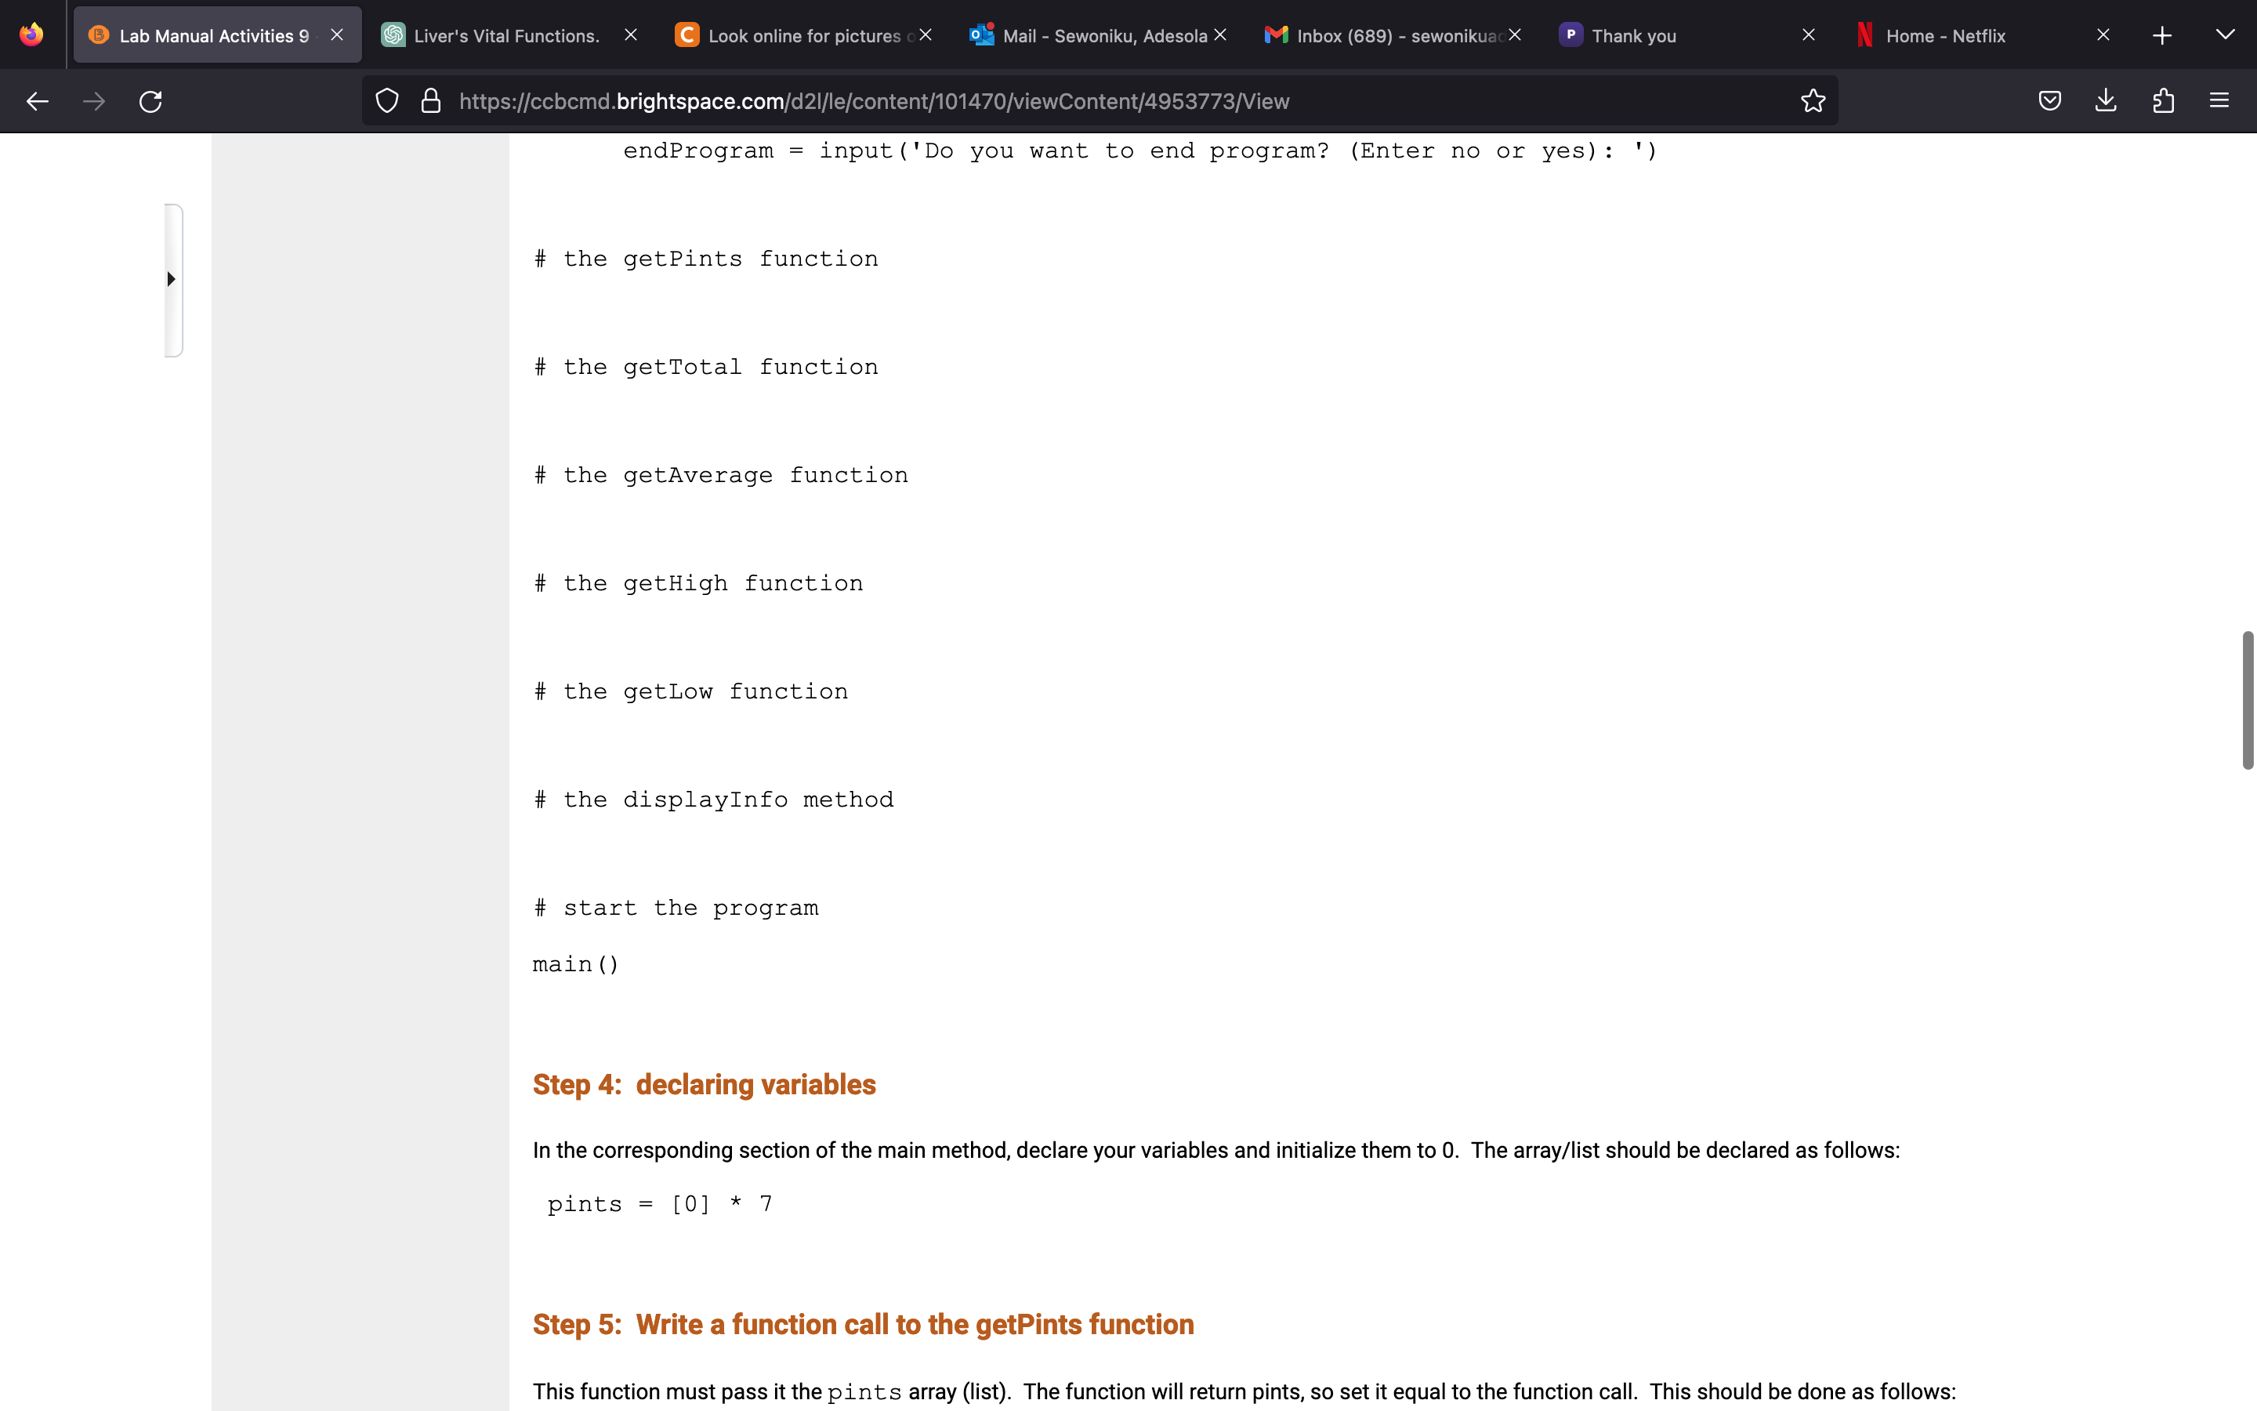The height and width of the screenshot is (1411, 2257).
Task: Click the page refresh button
Action: pos(150,101)
